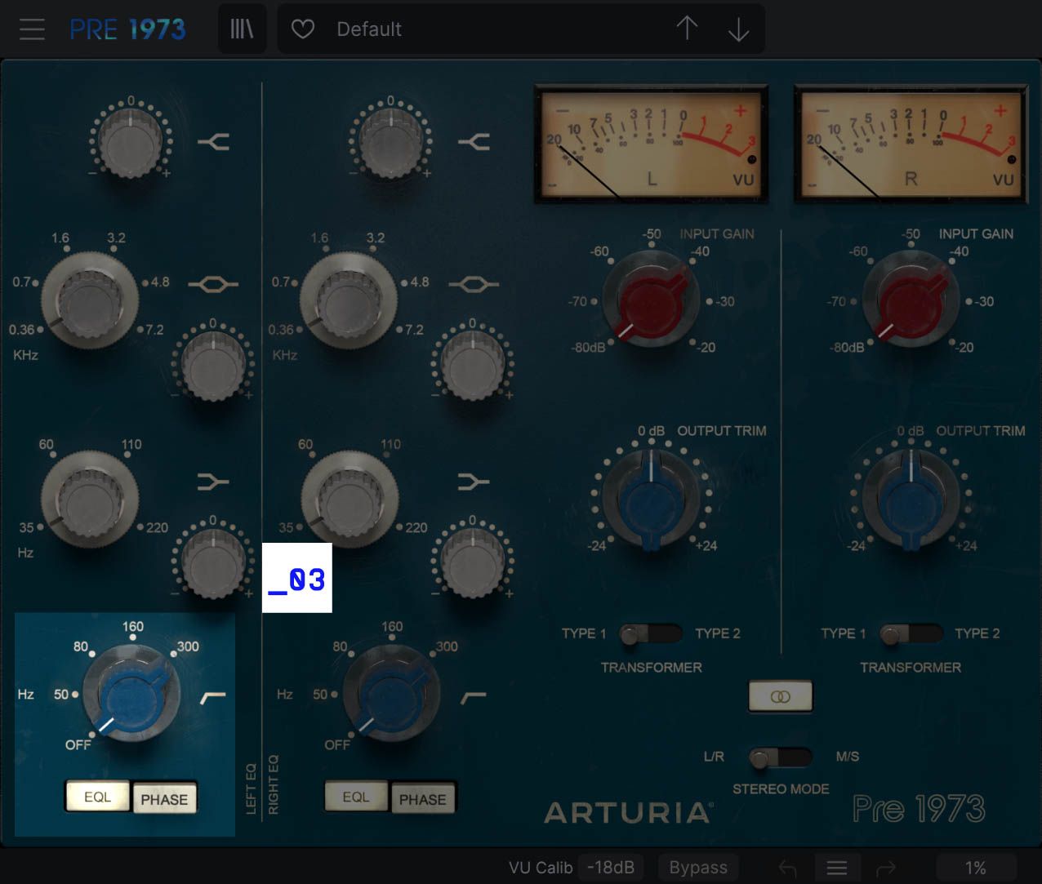Toggle left channel transformer type switch
The width and height of the screenshot is (1042, 884).
650,633
